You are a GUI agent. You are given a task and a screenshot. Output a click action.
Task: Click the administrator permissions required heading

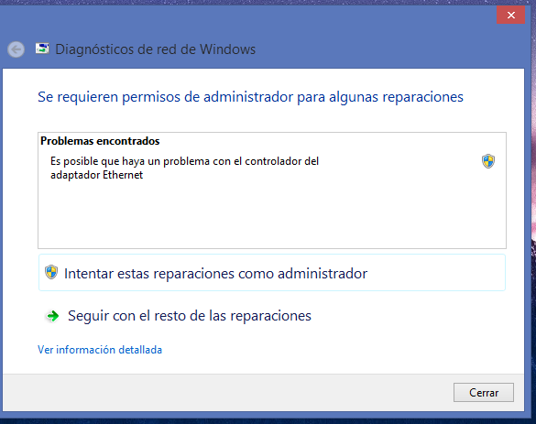tap(250, 97)
